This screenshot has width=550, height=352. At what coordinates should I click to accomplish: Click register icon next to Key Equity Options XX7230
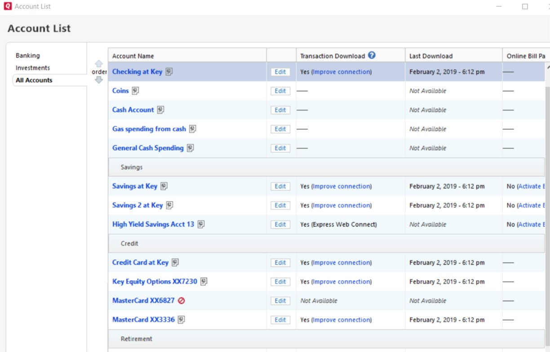pos(204,282)
